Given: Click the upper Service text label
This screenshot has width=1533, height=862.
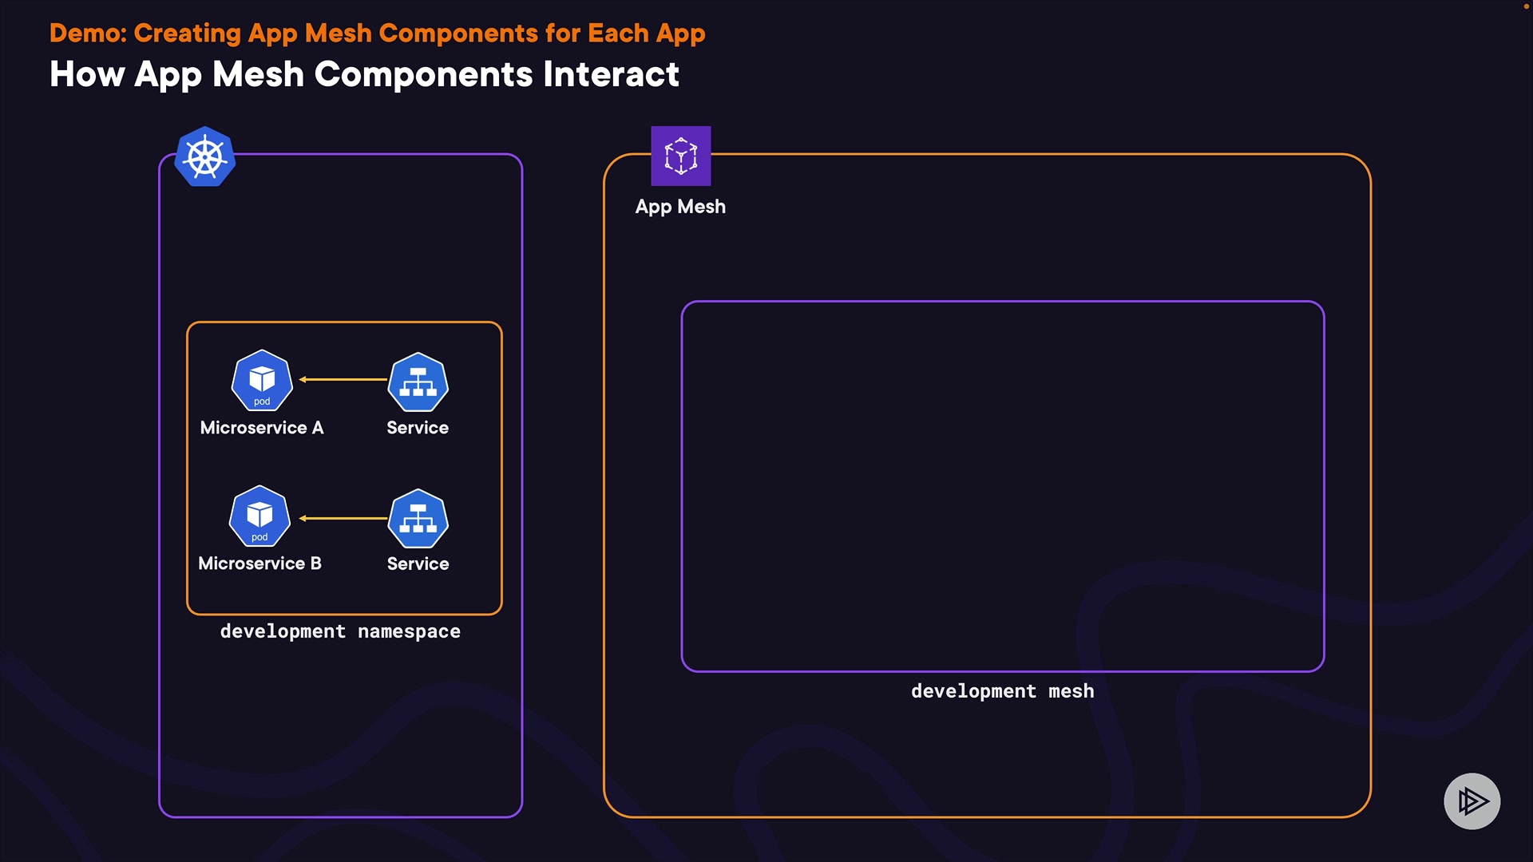Looking at the screenshot, I should pos(418,428).
